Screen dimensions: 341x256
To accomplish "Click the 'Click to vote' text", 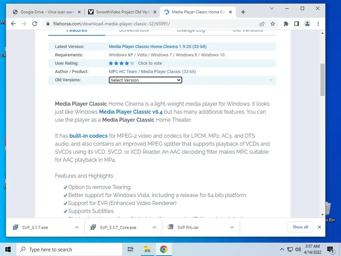I will pos(150,63).
